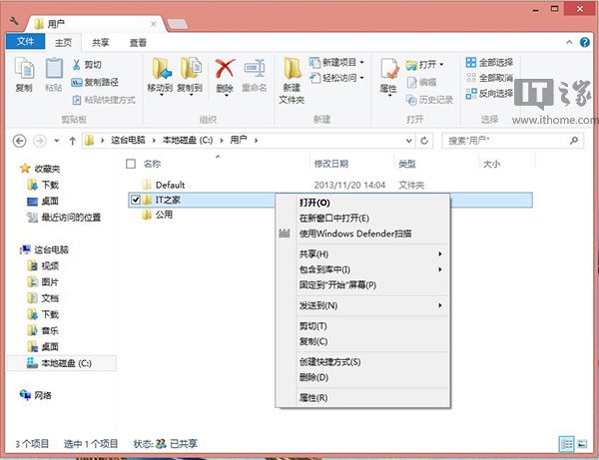
Task: Click the red Delete (删除) icon
Action: [226, 70]
